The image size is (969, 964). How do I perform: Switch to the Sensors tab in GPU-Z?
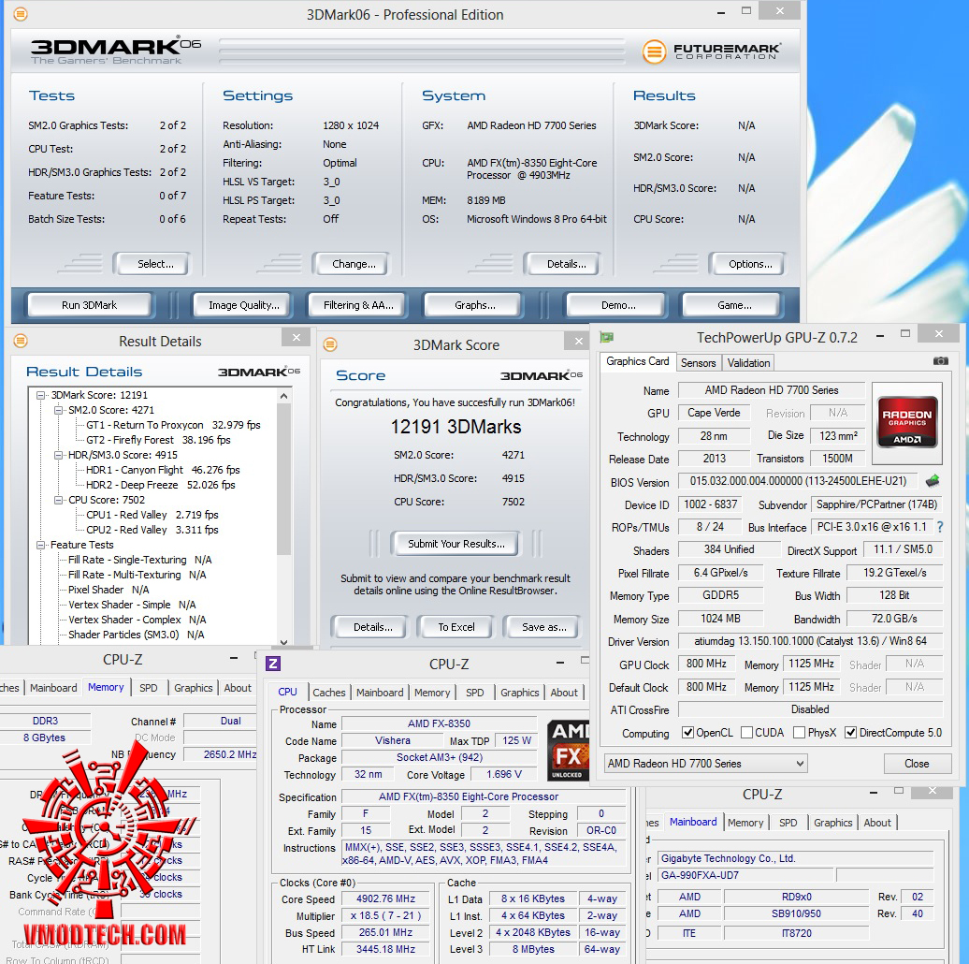[699, 363]
